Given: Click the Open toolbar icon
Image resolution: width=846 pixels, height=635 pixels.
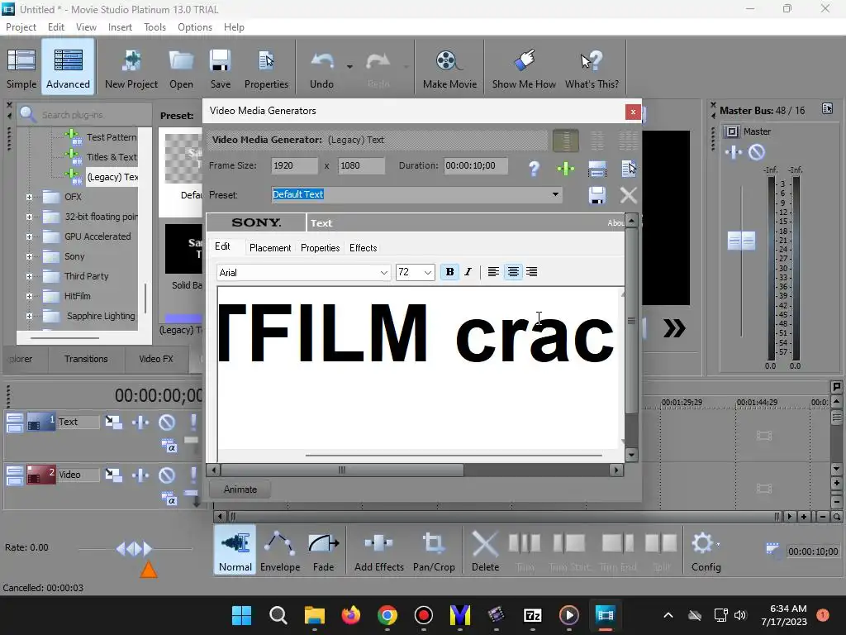Looking at the screenshot, I should click(x=181, y=68).
